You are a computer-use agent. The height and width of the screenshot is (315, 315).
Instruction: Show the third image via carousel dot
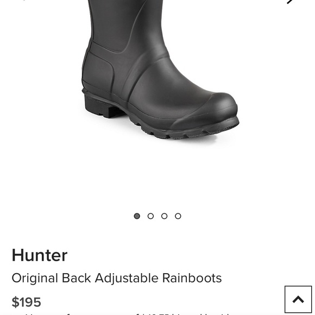(165, 216)
